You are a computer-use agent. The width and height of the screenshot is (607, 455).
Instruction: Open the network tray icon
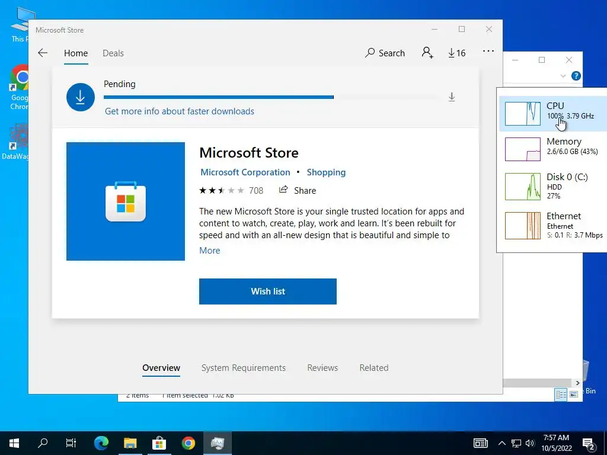(x=516, y=443)
